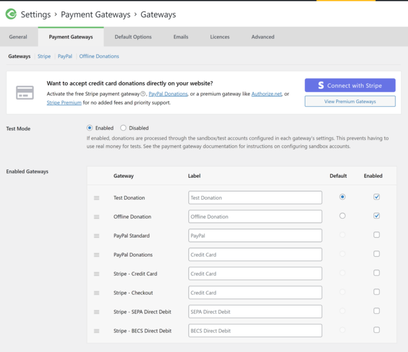
Task: Enable the Stripe - Credit Card gateway
Action: point(377,273)
